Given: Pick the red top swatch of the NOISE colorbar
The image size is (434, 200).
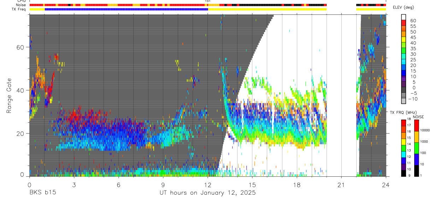Looking at the screenshot, I should [x=416, y=126].
